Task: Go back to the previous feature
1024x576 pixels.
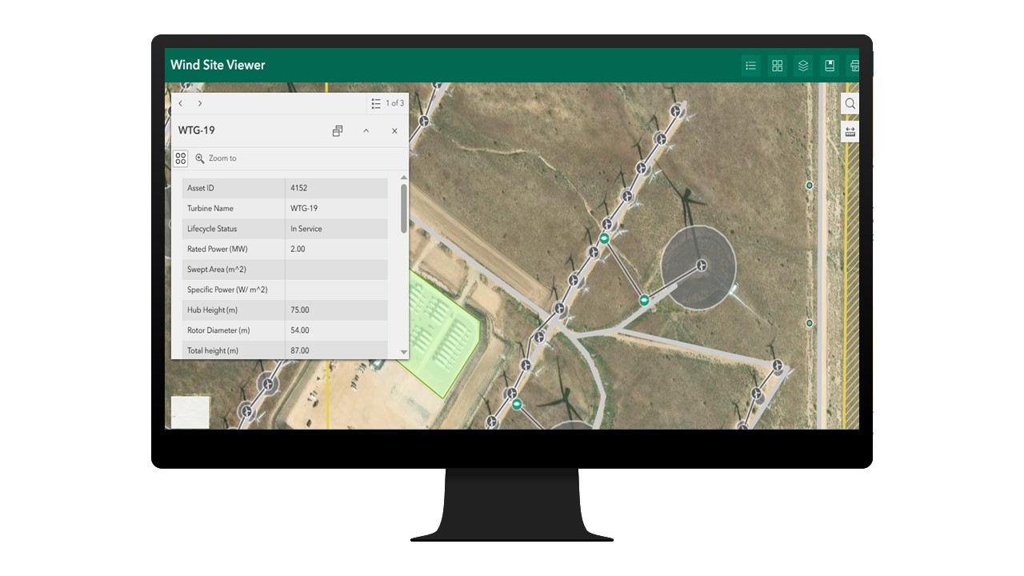Action: pos(180,103)
